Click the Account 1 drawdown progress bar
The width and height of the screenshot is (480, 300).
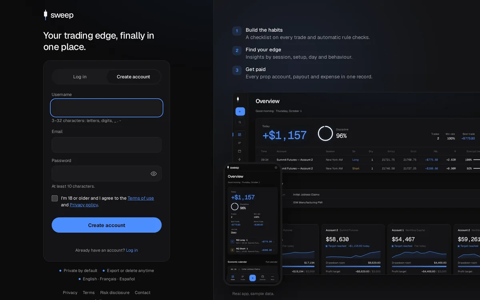419,266
